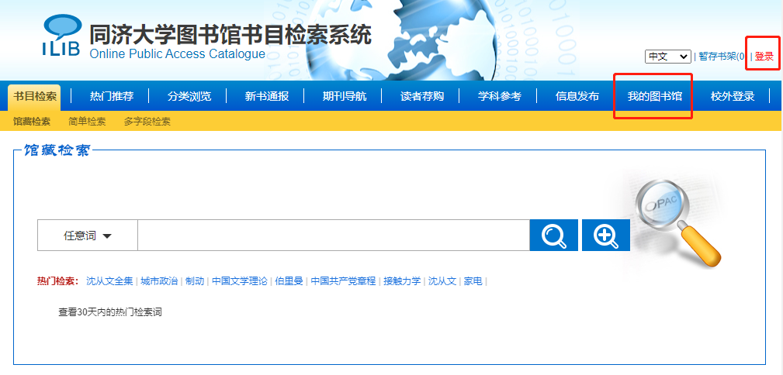Viewport: 783px width, 375px height.
Task: Open the 中文 language selector
Action: (667, 57)
